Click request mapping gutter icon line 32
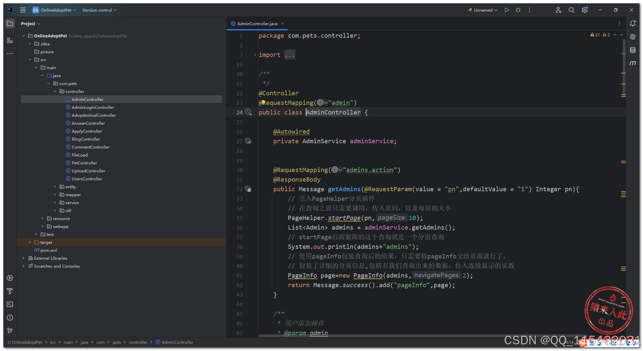The width and height of the screenshot is (643, 351). (248, 189)
